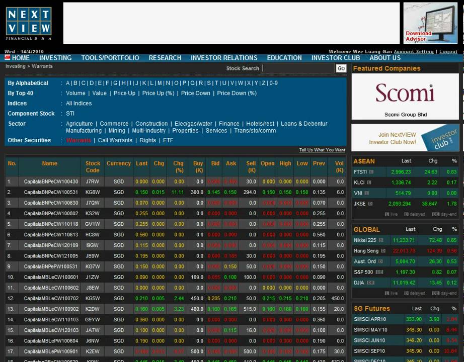Select the Agriculture sector

(x=80, y=124)
